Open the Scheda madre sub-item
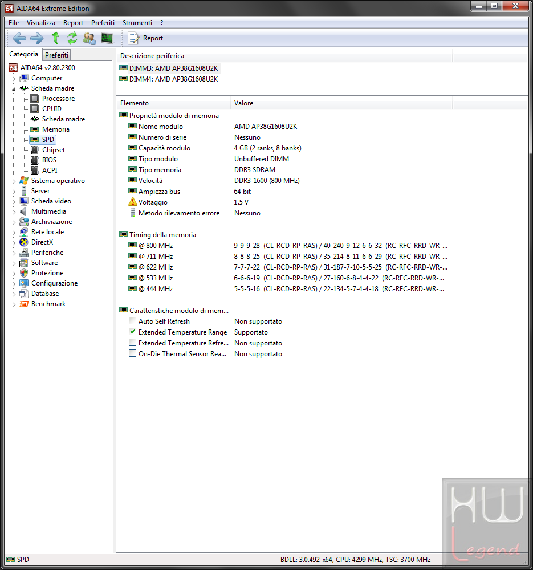This screenshot has width=533, height=570. coord(63,119)
